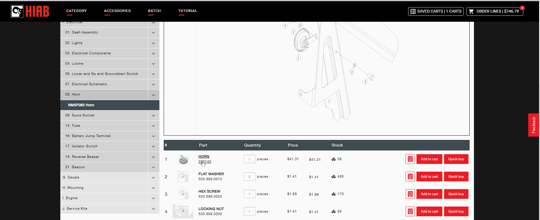Expand 09. Suzie Socket chevron

coord(153,116)
